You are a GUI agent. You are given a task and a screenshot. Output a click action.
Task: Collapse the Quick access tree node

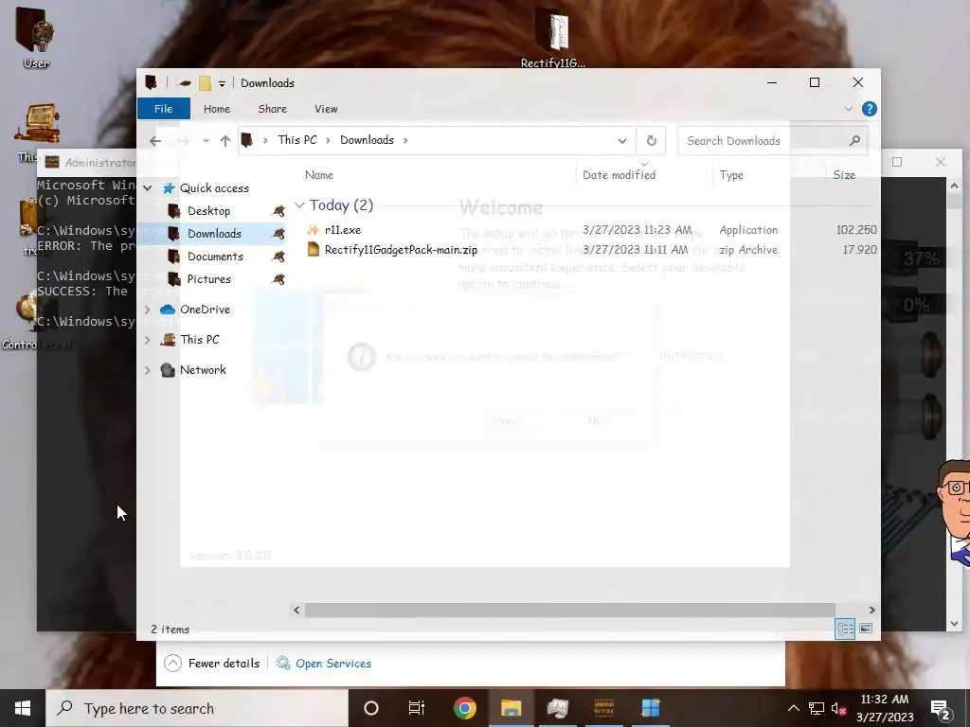point(147,188)
